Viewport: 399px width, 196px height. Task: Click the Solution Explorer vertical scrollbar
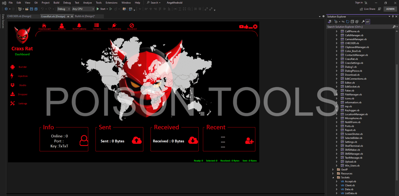pyautogui.click(x=397, y=122)
